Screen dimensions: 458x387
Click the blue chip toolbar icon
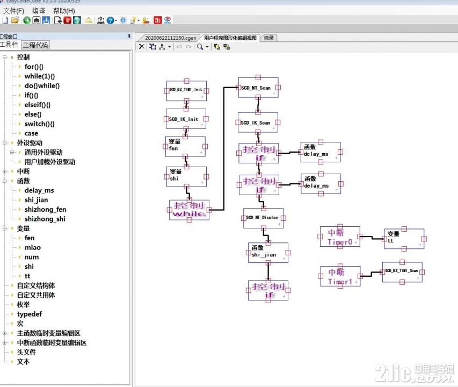point(123,20)
